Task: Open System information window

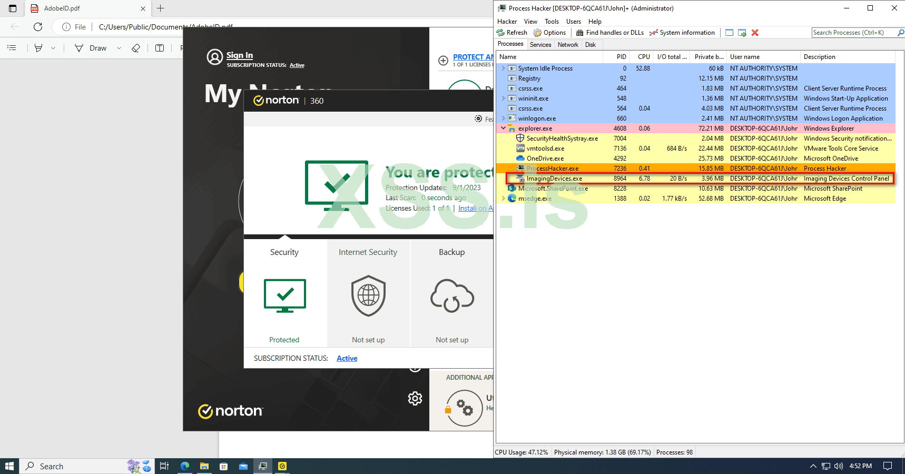Action: pyautogui.click(x=682, y=33)
